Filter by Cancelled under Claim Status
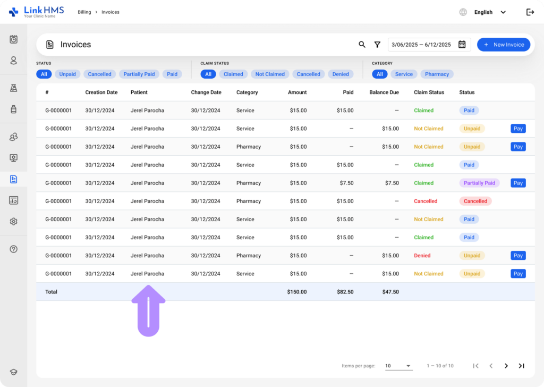The height and width of the screenshot is (387, 544). (x=309, y=74)
